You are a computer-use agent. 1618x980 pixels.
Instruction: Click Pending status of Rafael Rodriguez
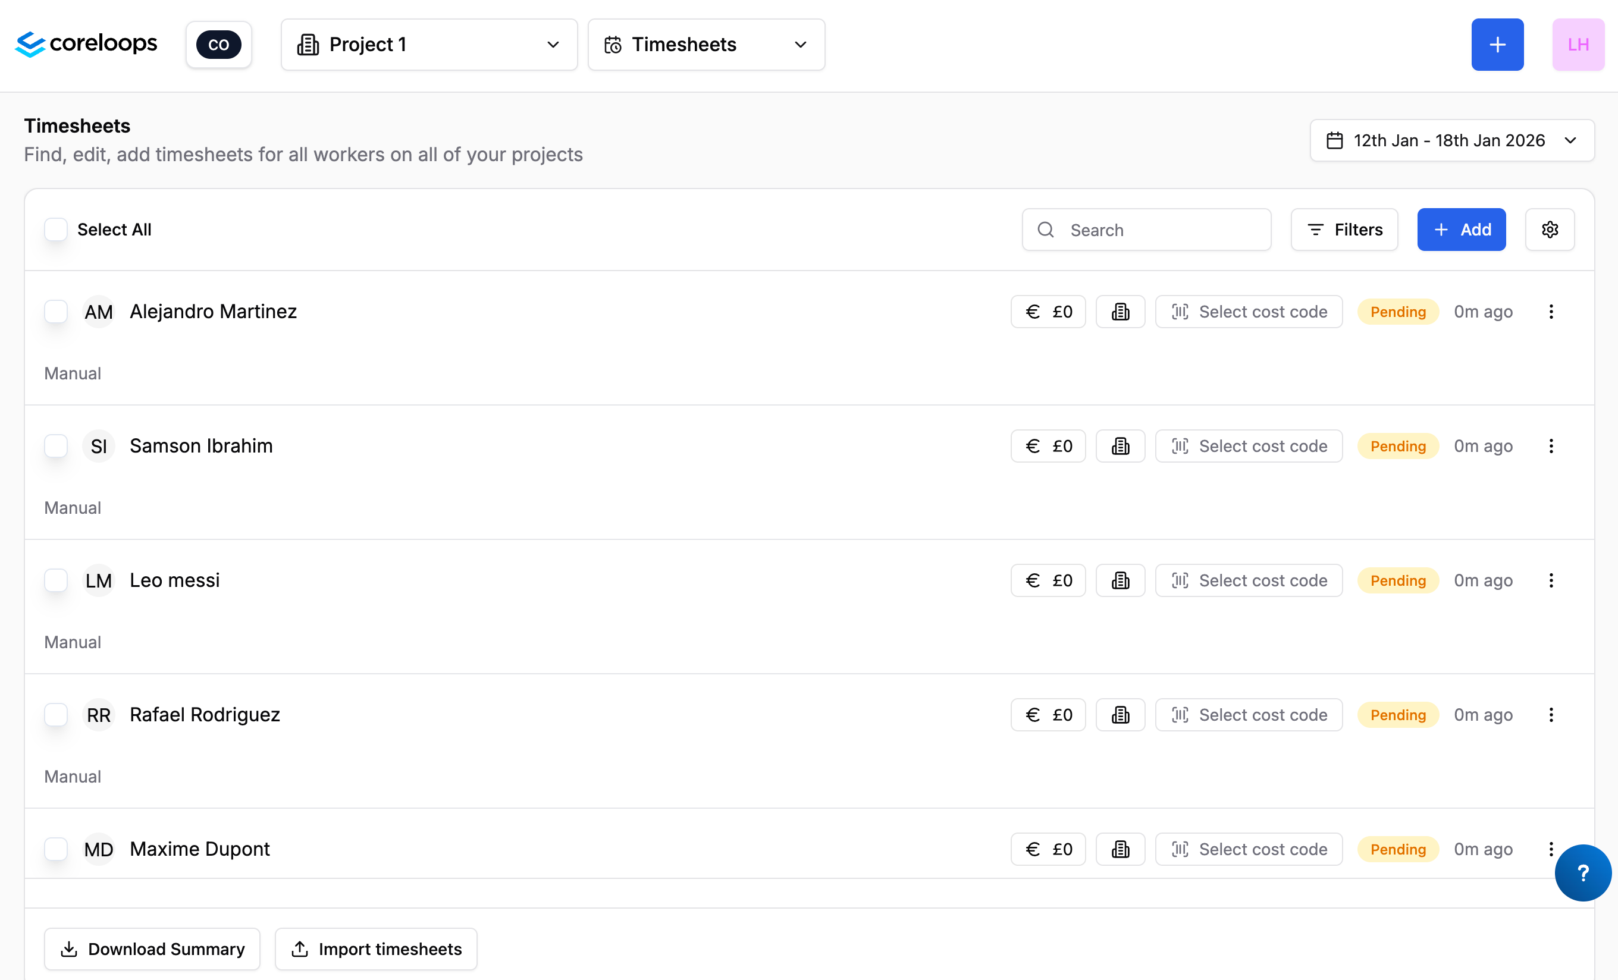(x=1397, y=715)
